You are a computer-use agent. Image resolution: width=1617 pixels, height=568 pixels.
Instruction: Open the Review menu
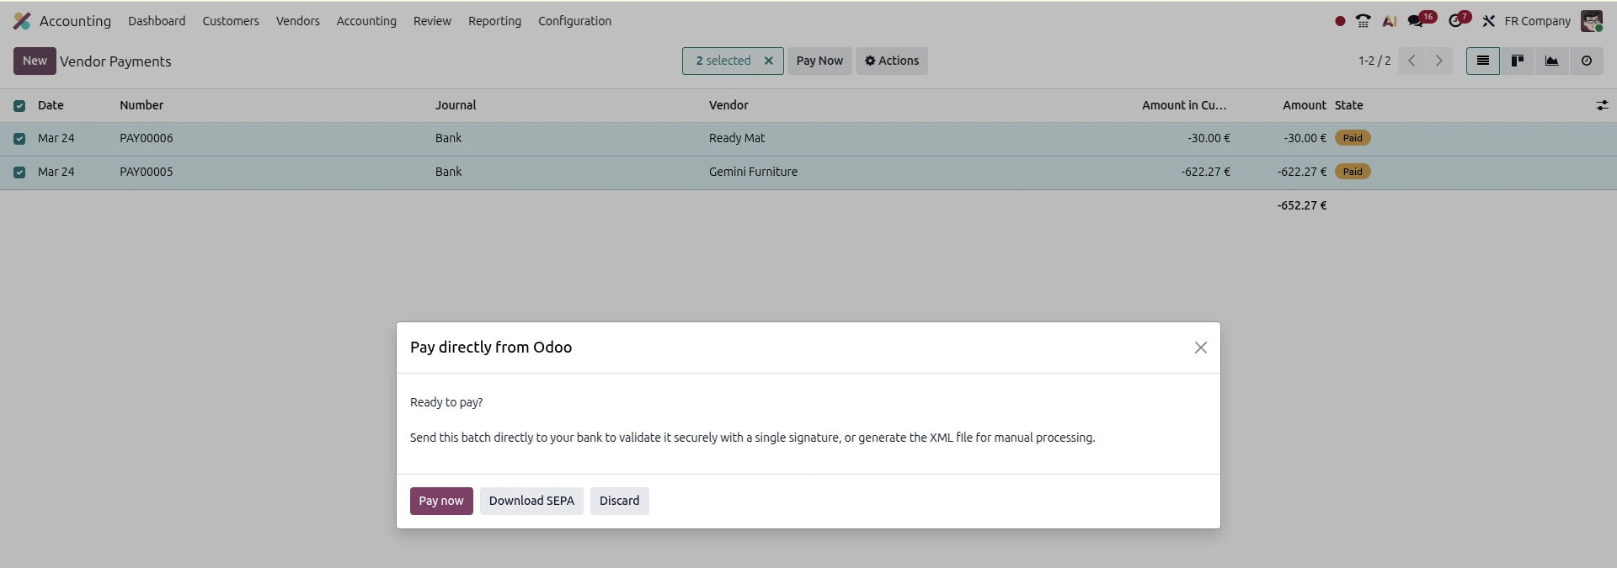click(432, 21)
